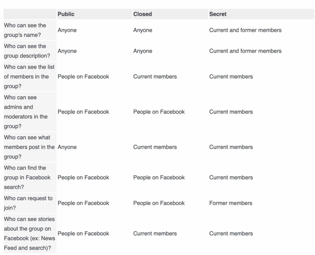Click Closed 'People on Facebook' in the admins row
Screen dimensions: 315x255
159,112
